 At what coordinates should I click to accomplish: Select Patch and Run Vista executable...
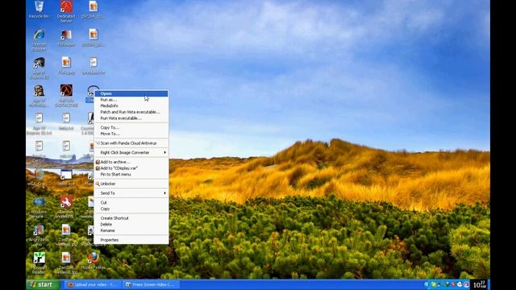click(131, 112)
